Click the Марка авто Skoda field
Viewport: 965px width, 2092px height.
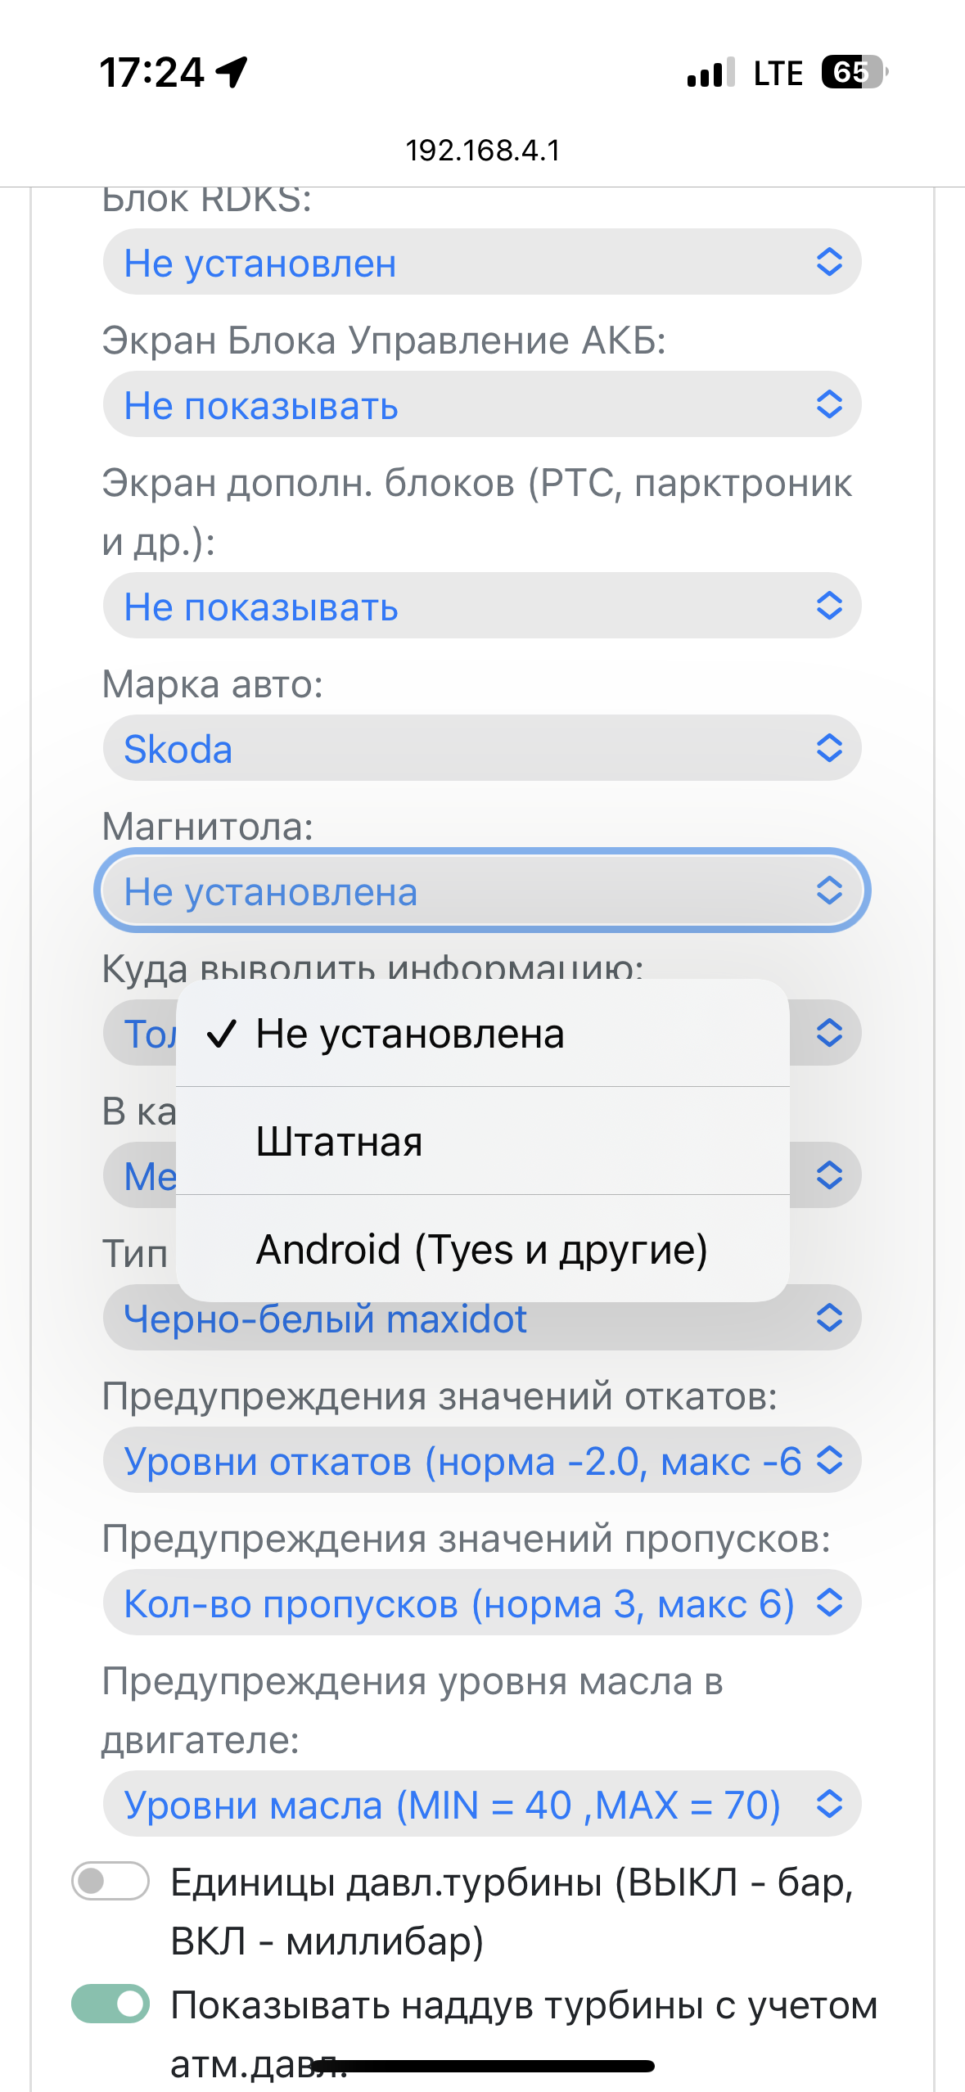point(482,748)
